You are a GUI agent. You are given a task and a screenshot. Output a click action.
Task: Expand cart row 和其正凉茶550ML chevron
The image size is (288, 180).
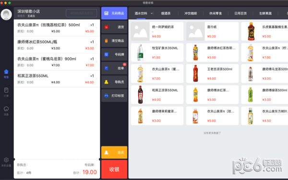click(96, 79)
